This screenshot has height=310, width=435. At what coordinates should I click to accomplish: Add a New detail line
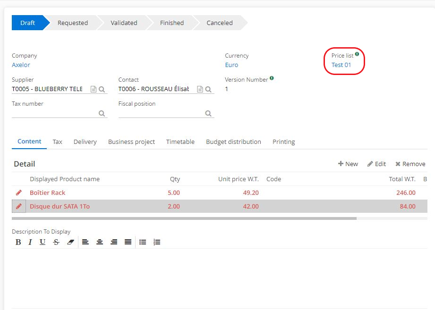click(348, 164)
